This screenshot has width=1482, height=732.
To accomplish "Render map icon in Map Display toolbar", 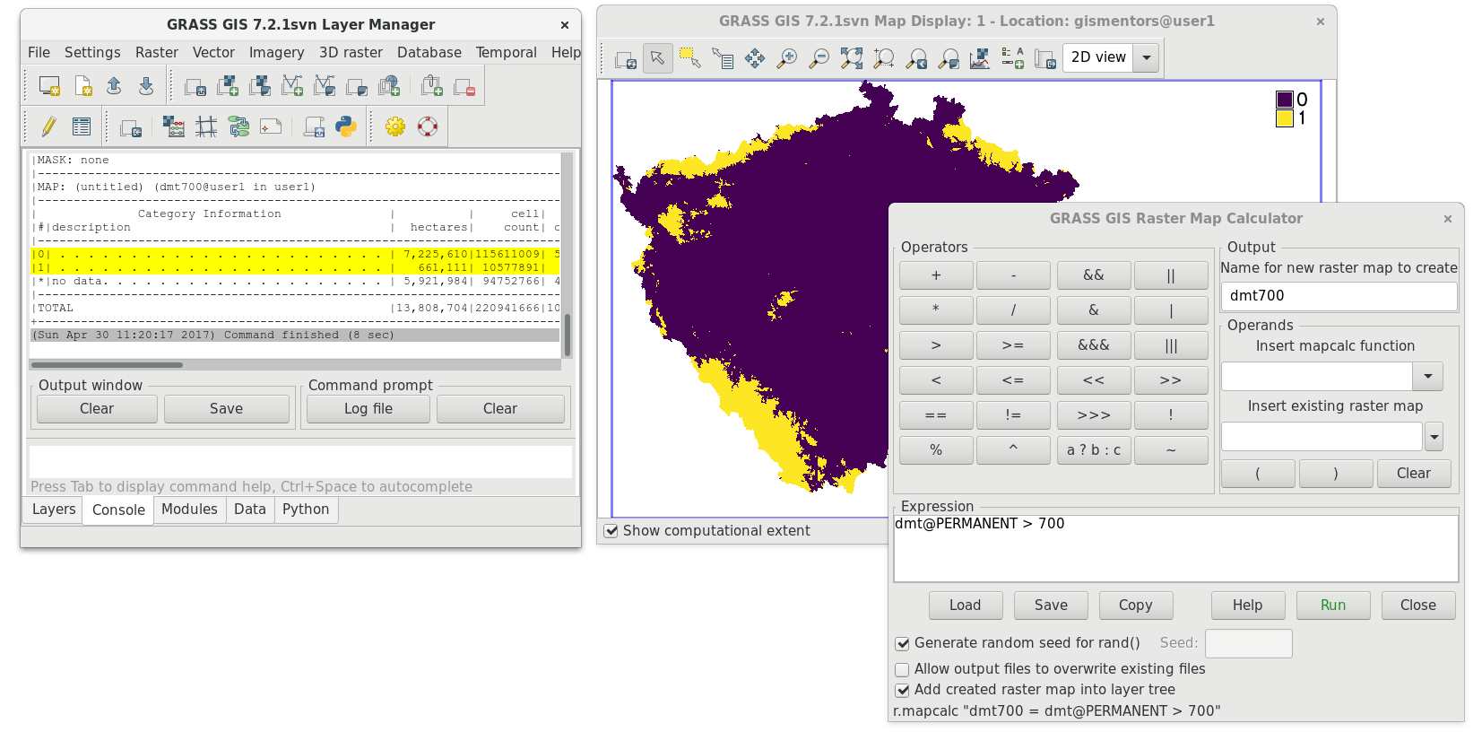I will point(626,59).
